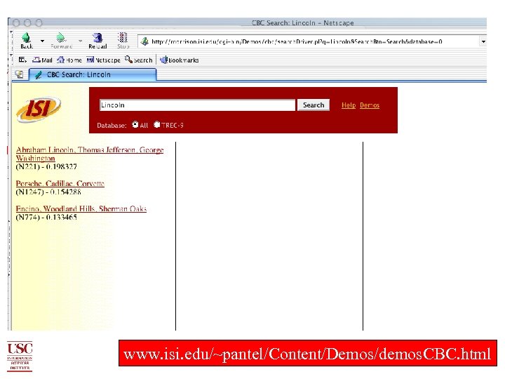Click the search text field containing Lincoln
Screen dimensions: 505x379
point(197,105)
